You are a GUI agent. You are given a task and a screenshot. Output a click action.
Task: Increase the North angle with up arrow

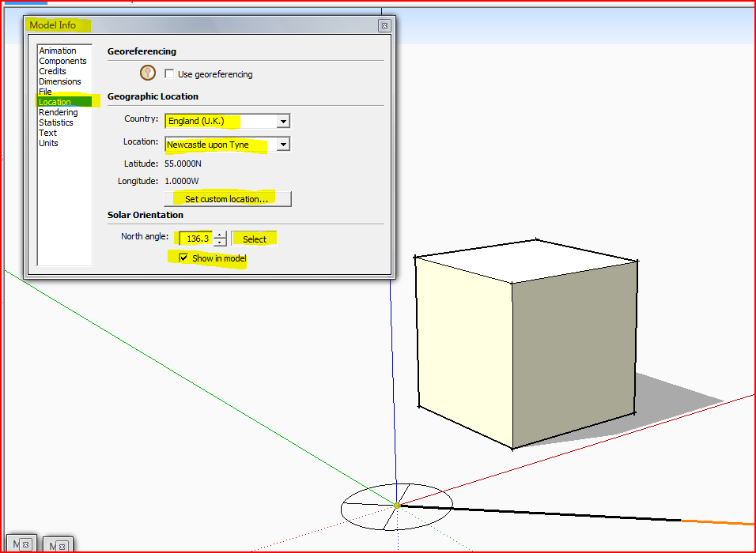(x=220, y=235)
